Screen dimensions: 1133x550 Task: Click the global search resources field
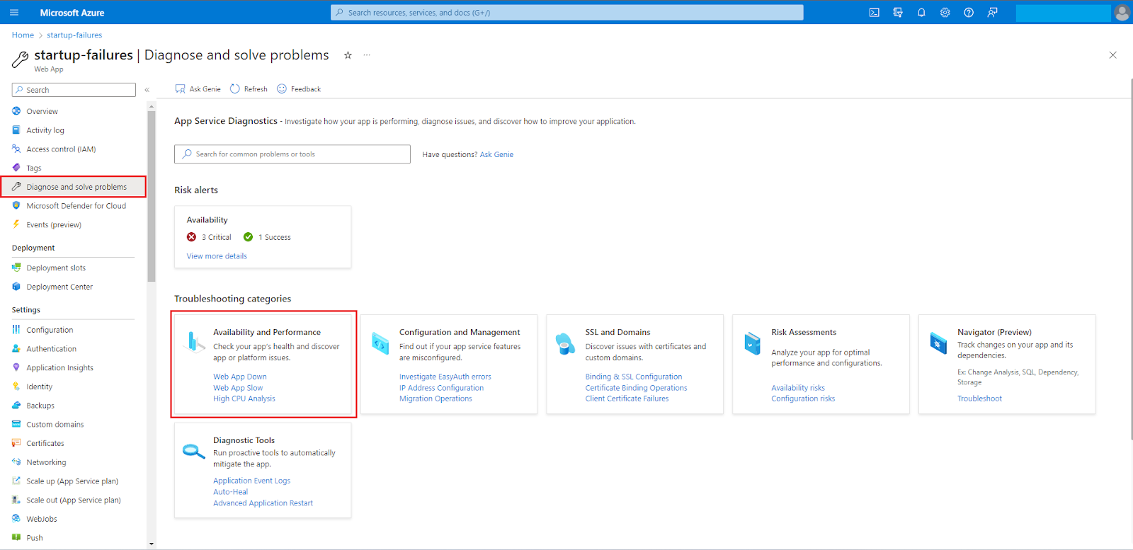566,13
